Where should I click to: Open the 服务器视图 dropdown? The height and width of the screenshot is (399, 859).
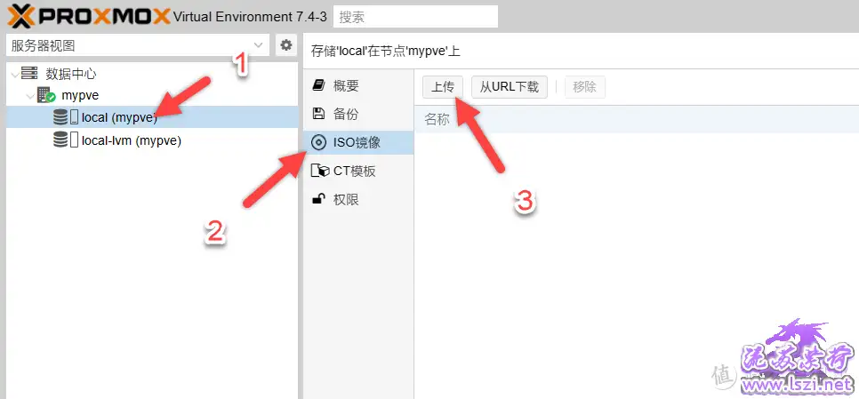click(x=138, y=45)
